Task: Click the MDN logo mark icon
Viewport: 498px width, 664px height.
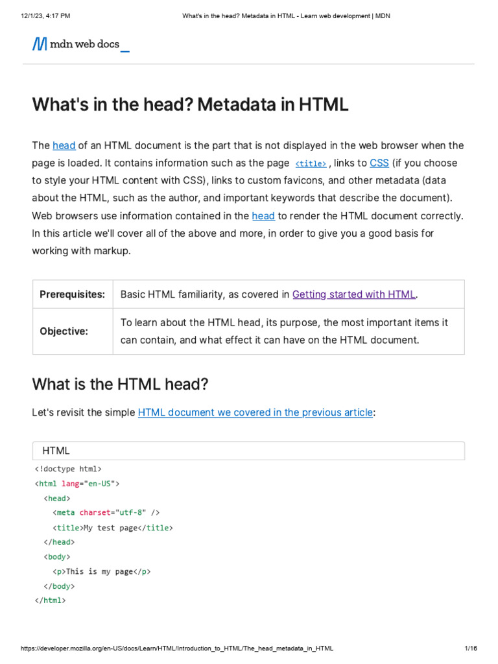Action: pos(40,44)
